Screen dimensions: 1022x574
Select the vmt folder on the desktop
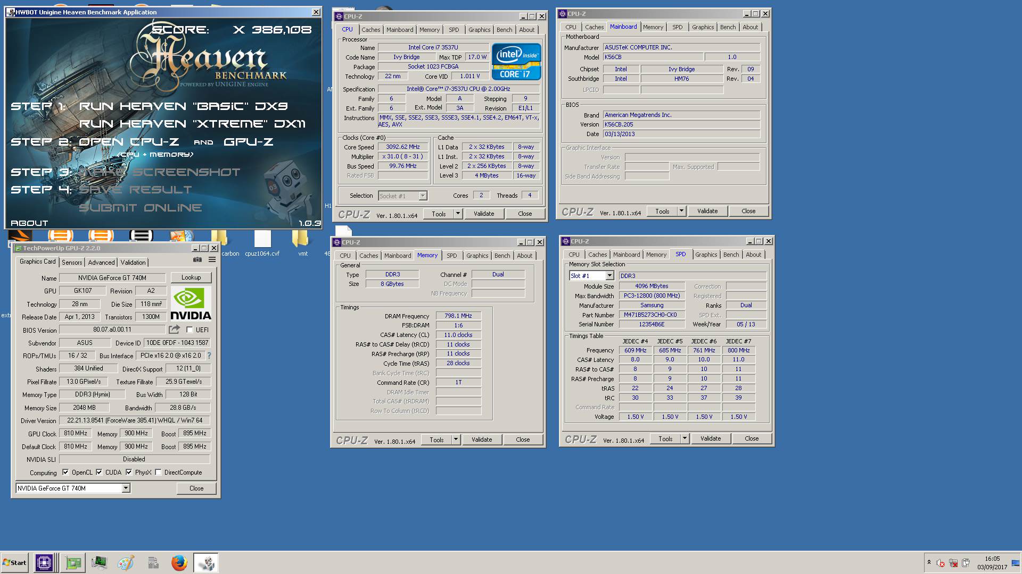point(301,239)
